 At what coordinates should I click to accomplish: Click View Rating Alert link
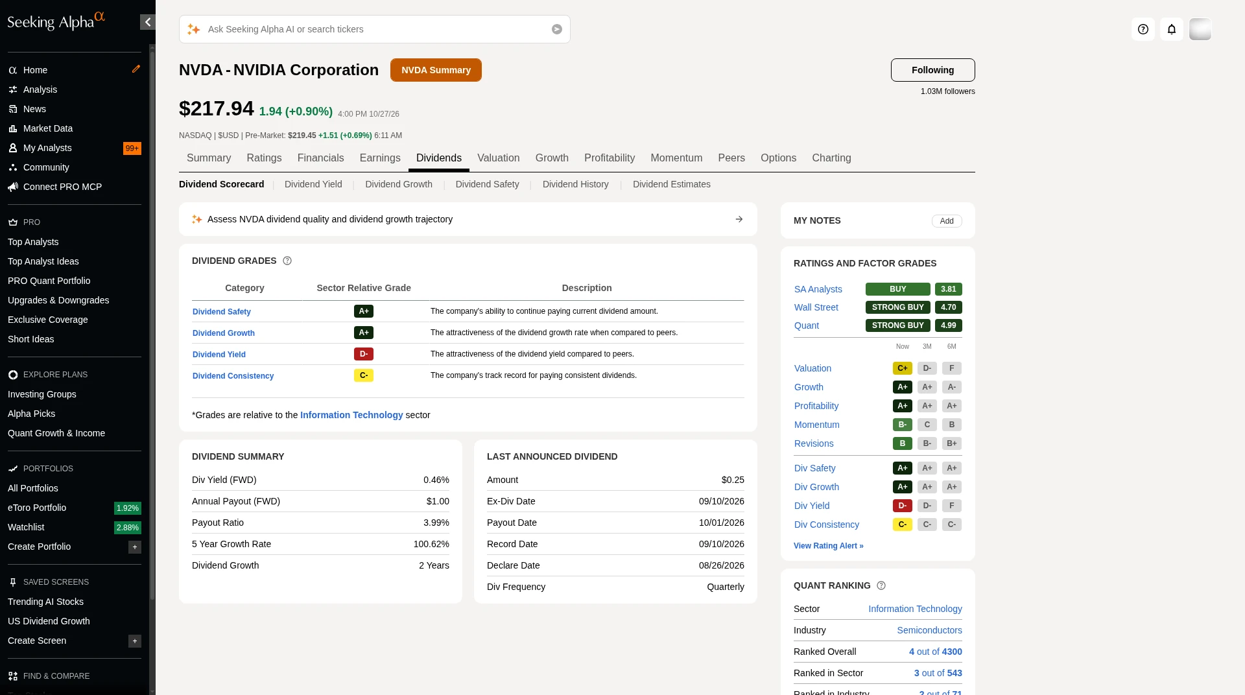click(829, 546)
